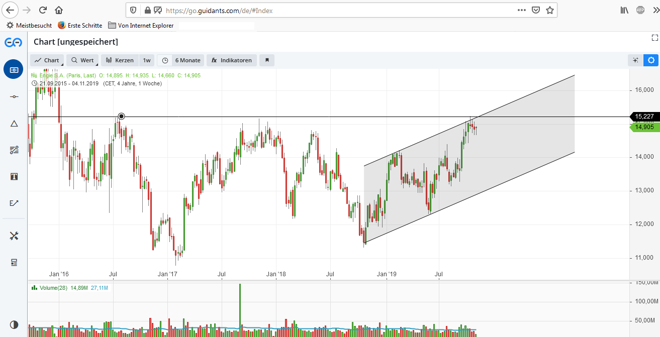
Task: Click the Guidants logo icon
Action: [x=13, y=43]
